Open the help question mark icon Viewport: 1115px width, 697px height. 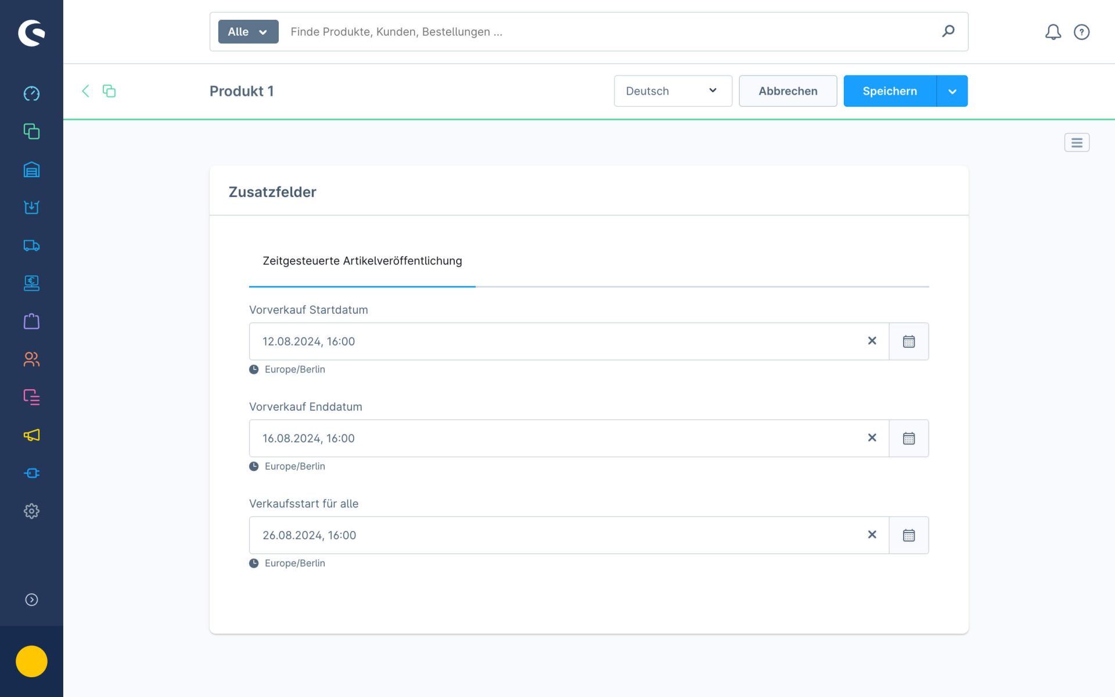(x=1081, y=32)
